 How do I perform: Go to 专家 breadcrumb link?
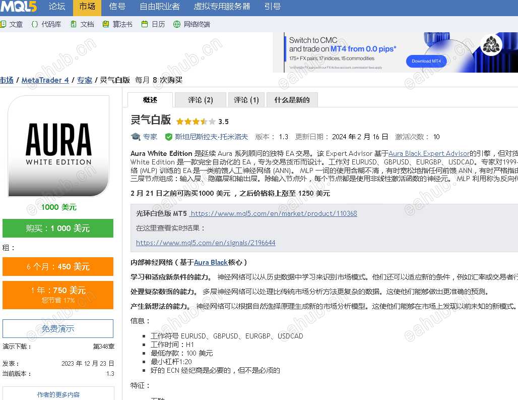click(85, 80)
